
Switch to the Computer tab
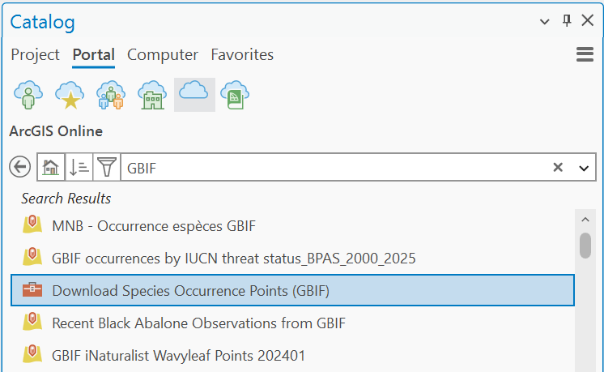163,55
